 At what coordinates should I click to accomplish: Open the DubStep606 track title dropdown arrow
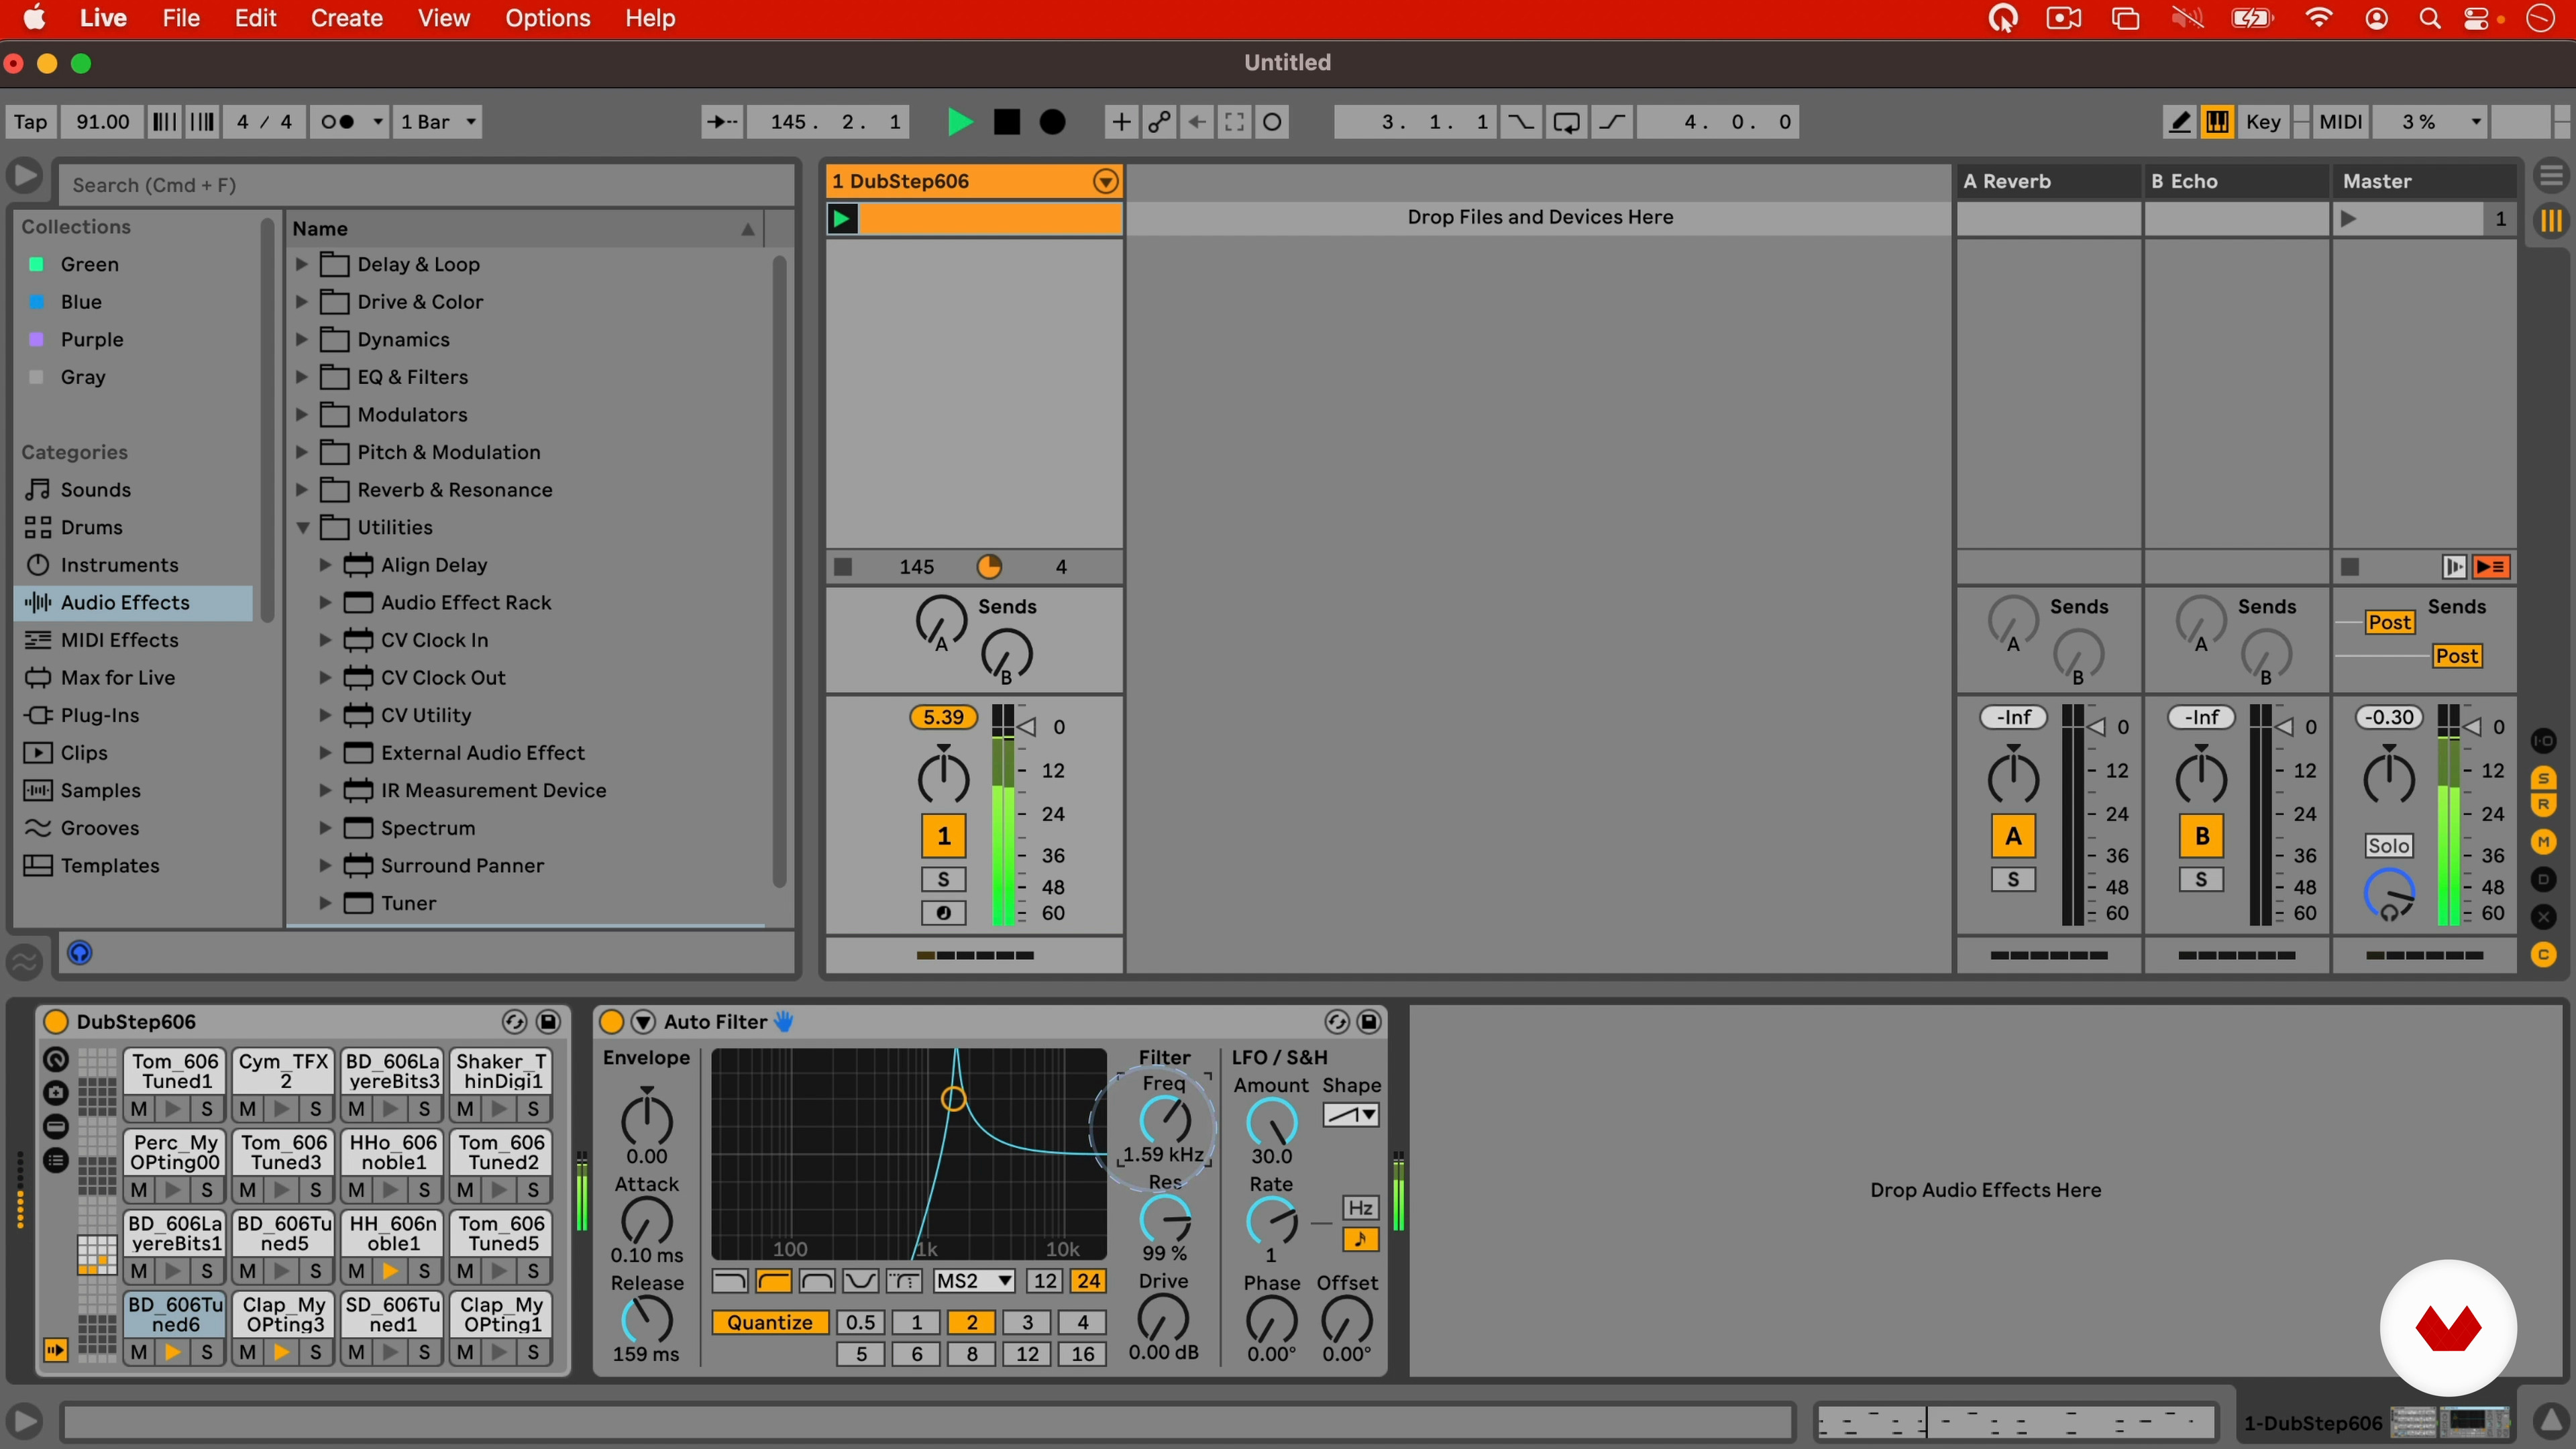(x=1105, y=181)
